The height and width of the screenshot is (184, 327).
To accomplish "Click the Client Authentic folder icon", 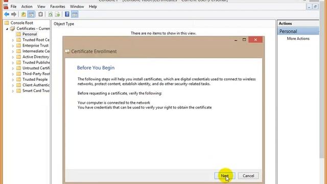I will (x=18, y=85).
